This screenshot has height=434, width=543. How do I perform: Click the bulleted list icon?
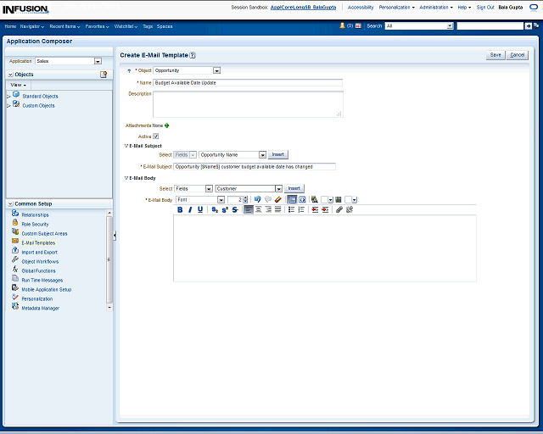click(290, 209)
